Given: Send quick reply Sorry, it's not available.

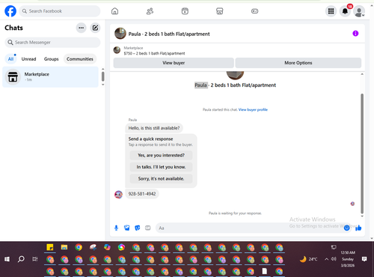Looking at the screenshot, I should click(161, 179).
